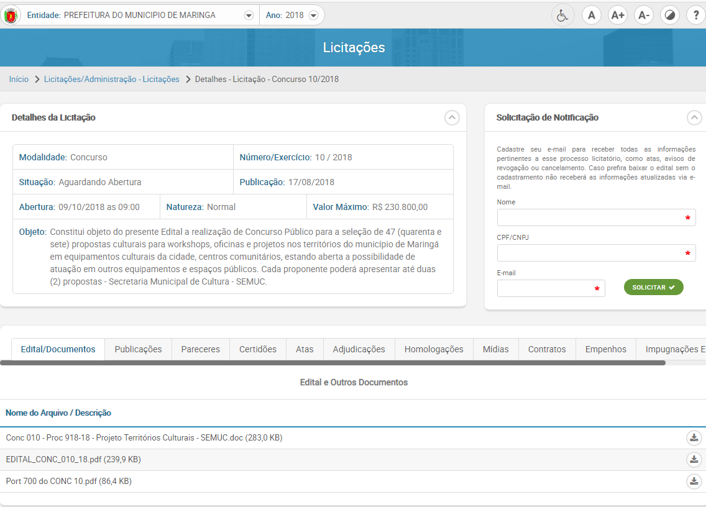Image resolution: width=706 pixels, height=507 pixels.
Task: Increase font size with A+ icon
Action: point(617,15)
